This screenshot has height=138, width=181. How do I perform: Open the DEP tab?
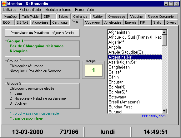pyautogui.click(x=49, y=17)
